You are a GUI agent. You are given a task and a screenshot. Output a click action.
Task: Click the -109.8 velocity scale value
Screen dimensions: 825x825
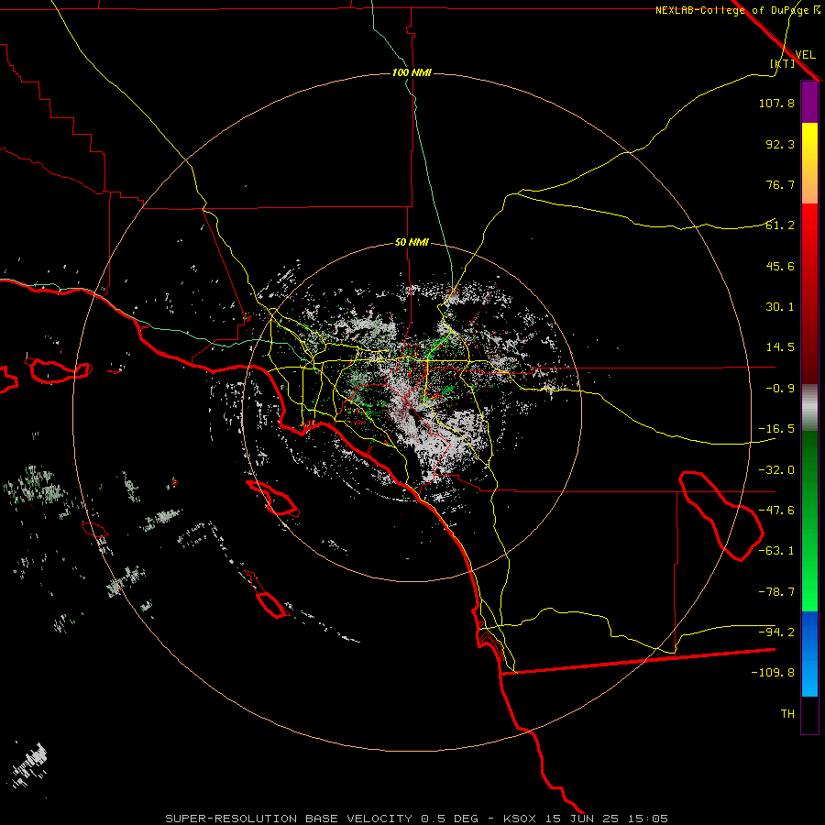tap(773, 673)
